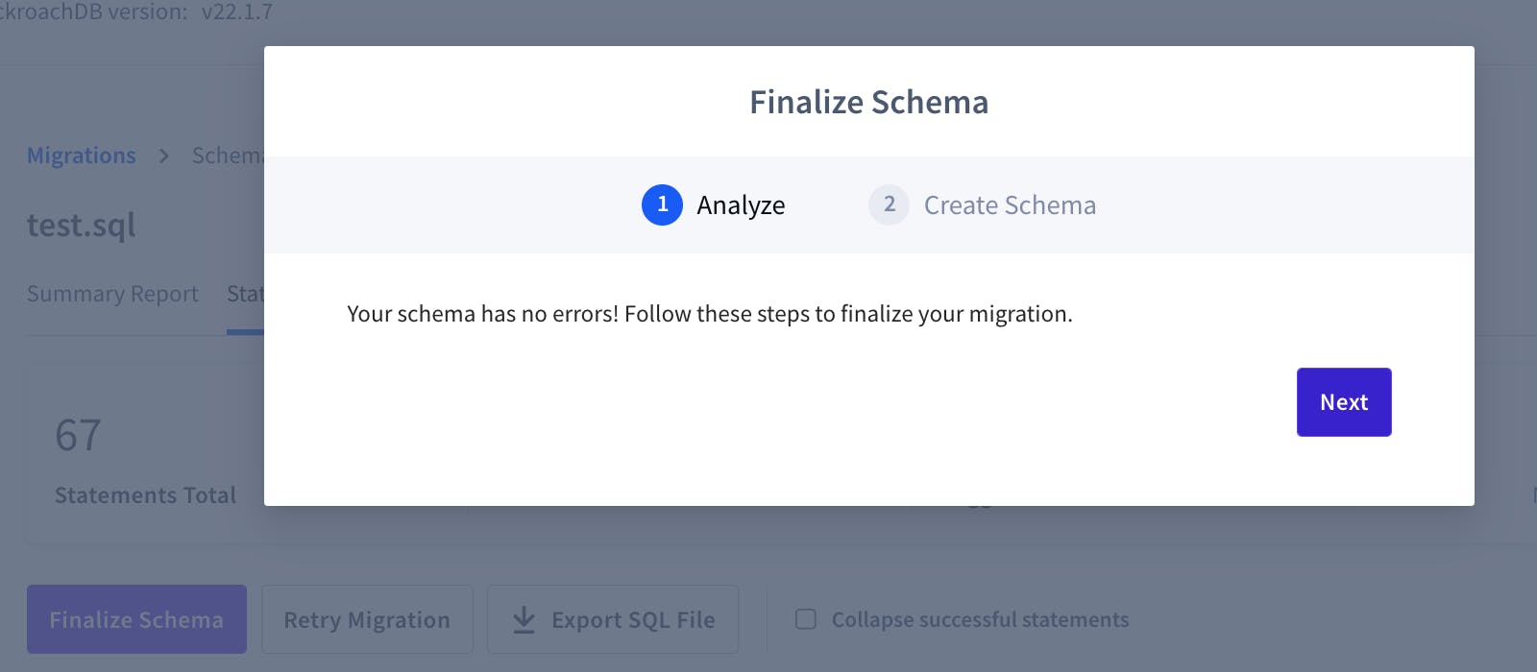Screen dimensions: 1537x672
Task: Click the download icon on Export SQL File
Action: pyautogui.click(x=524, y=619)
